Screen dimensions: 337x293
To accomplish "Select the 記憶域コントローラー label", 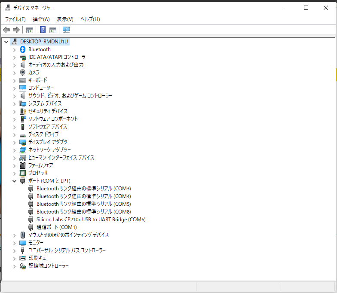I will tap(49, 266).
